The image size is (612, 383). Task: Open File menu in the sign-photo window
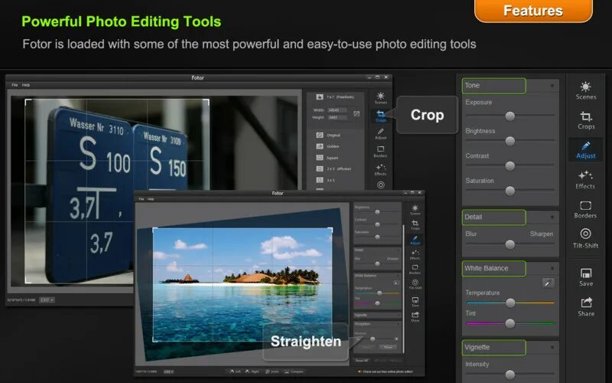pos(15,85)
